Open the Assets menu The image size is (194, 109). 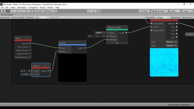(x=13, y=7)
